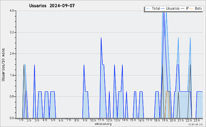
Task: Click the 13 h x-axis label
Action: pos(117,120)
